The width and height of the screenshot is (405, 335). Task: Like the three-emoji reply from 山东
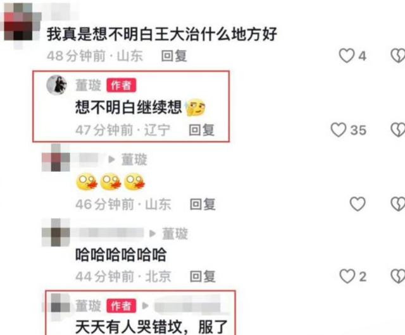(x=358, y=204)
